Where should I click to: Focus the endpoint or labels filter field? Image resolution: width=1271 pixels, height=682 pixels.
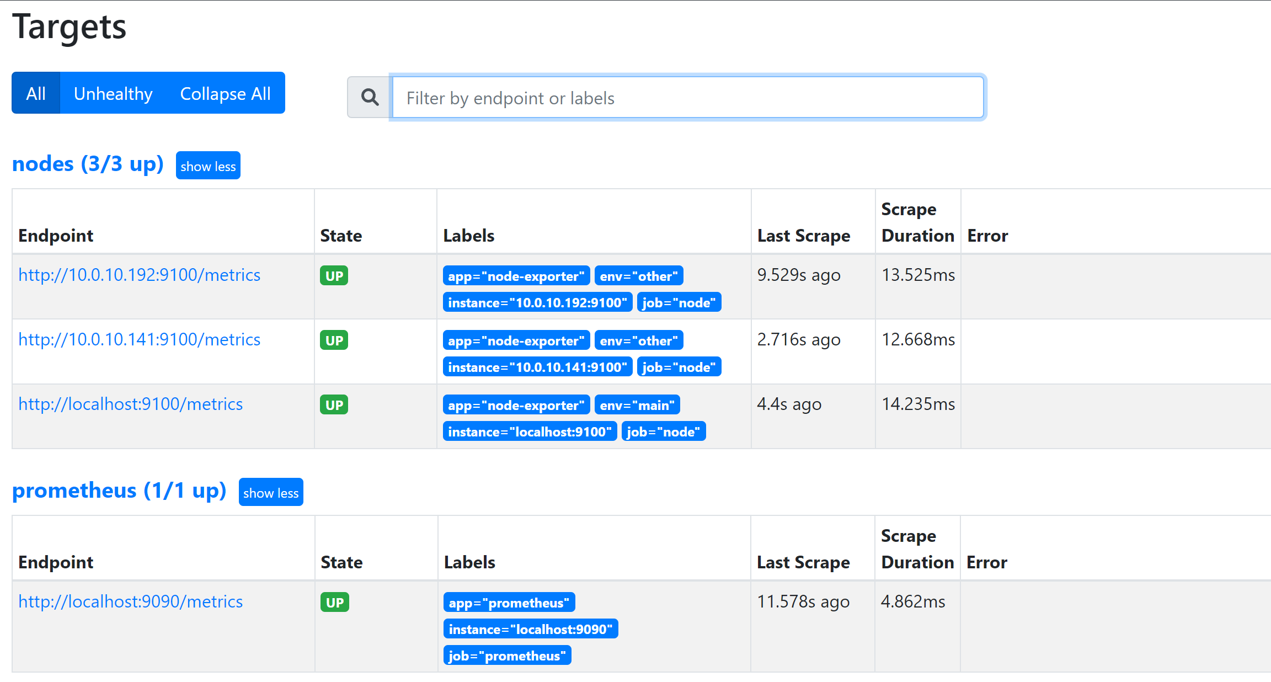687,98
